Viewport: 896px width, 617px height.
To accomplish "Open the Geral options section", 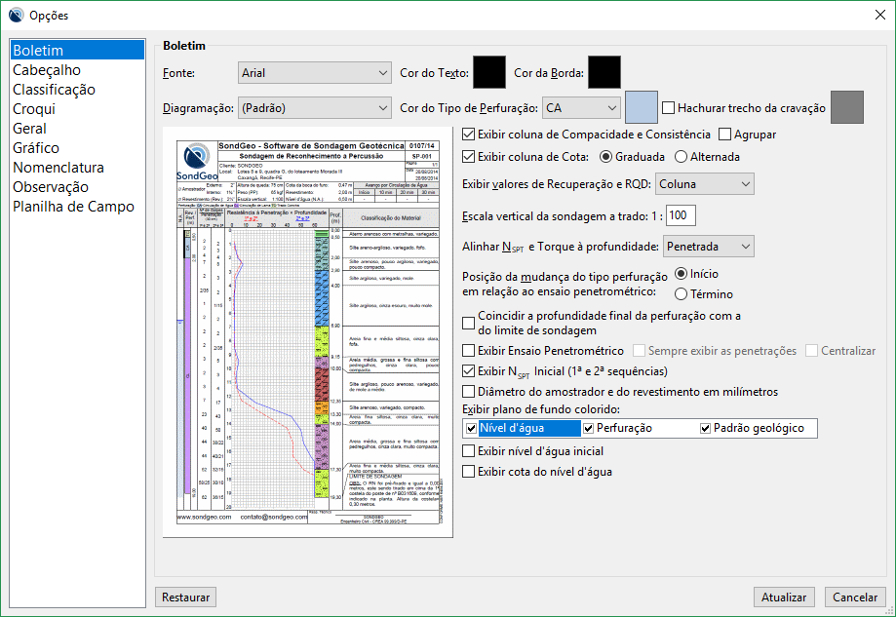I will coord(77,129).
